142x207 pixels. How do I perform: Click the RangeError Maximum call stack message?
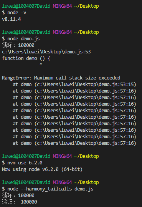(61, 78)
